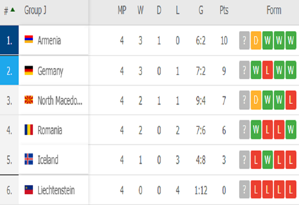This screenshot has width=299, height=205.
Task: Click the Iceland flag icon
Action: click(x=29, y=160)
